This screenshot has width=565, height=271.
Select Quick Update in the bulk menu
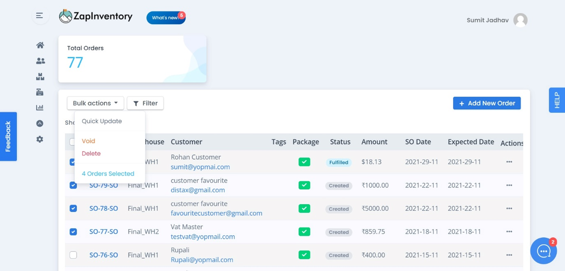[102, 121]
